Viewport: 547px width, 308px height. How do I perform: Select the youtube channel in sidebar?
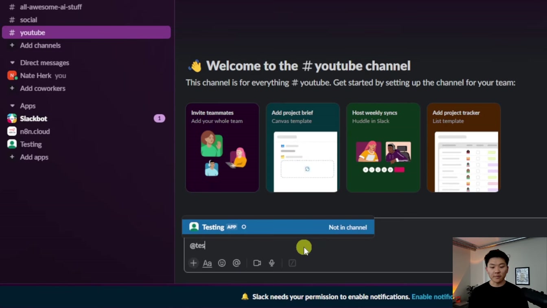[x=86, y=33]
